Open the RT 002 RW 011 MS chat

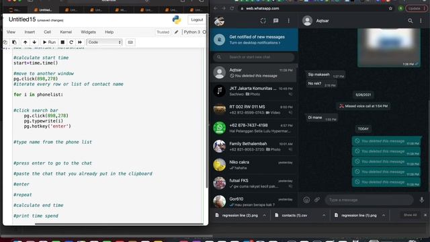click(x=254, y=110)
